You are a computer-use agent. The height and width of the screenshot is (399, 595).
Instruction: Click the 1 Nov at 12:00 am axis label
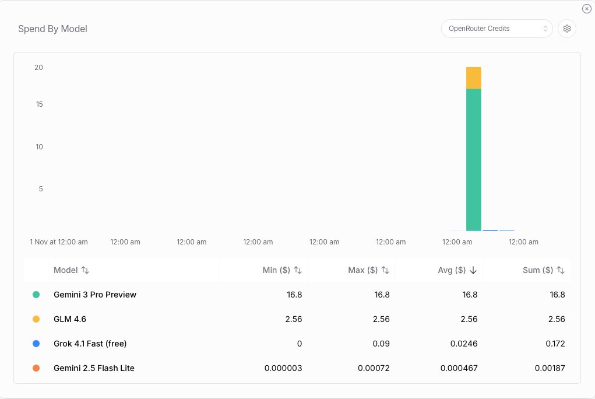tap(58, 242)
